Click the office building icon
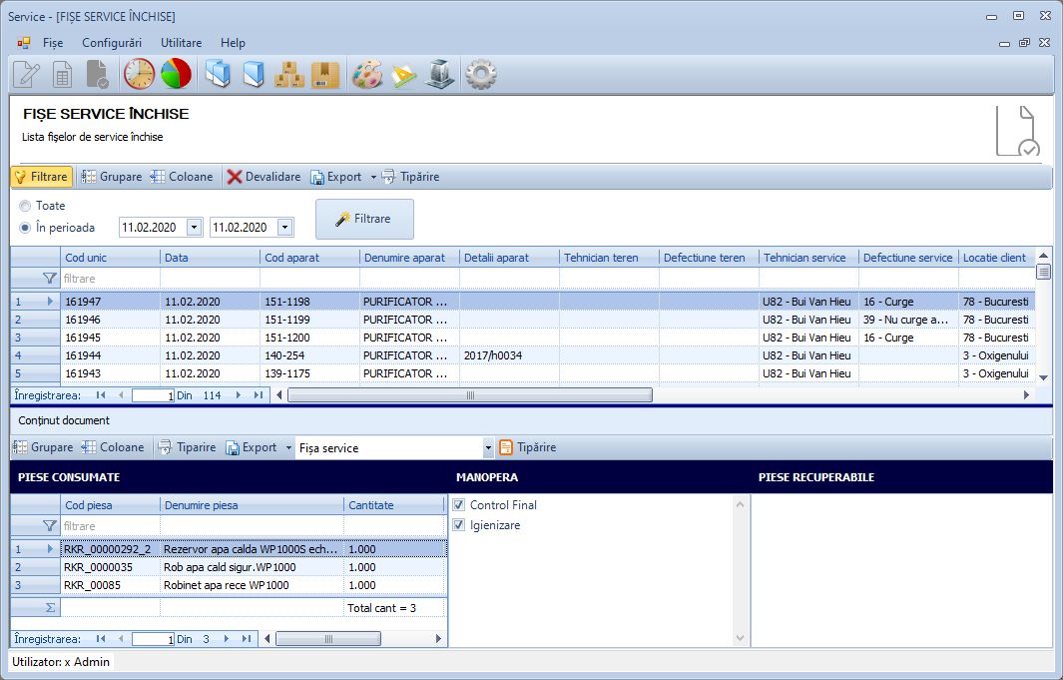Screen dimensions: 1063x680 tap(440, 74)
